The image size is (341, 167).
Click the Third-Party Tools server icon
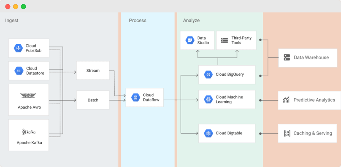click(x=224, y=40)
